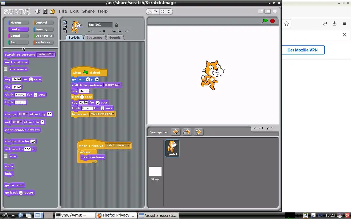Image resolution: width=351 pixels, height=219 pixels.
Task: Open the Help menu
Action: pos(103,11)
